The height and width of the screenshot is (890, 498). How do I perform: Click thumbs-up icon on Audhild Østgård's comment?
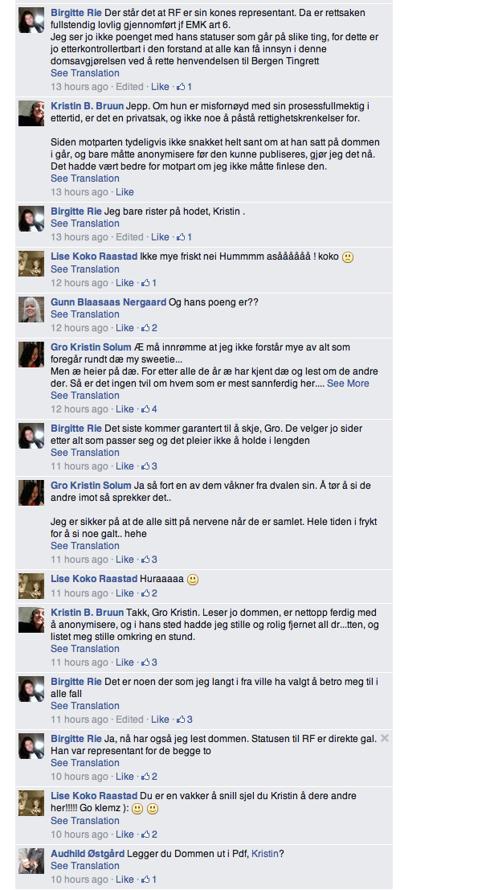145,880
